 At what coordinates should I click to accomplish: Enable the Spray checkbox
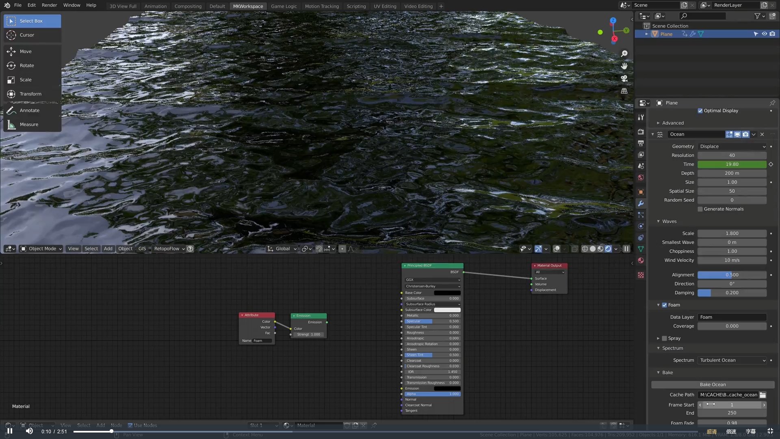pos(664,338)
